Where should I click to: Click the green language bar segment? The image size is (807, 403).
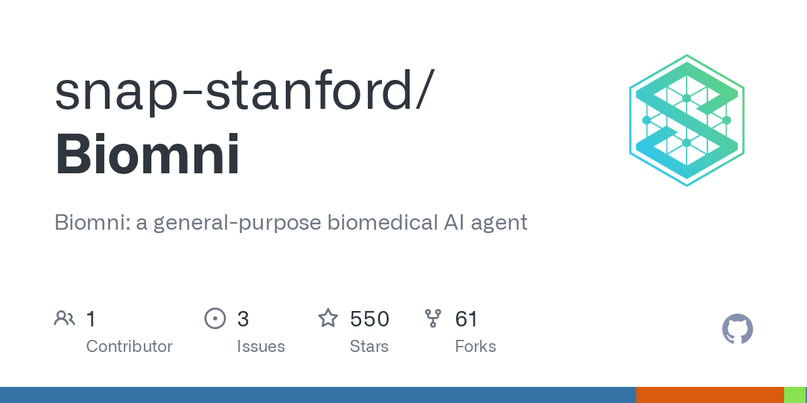pyautogui.click(x=795, y=395)
